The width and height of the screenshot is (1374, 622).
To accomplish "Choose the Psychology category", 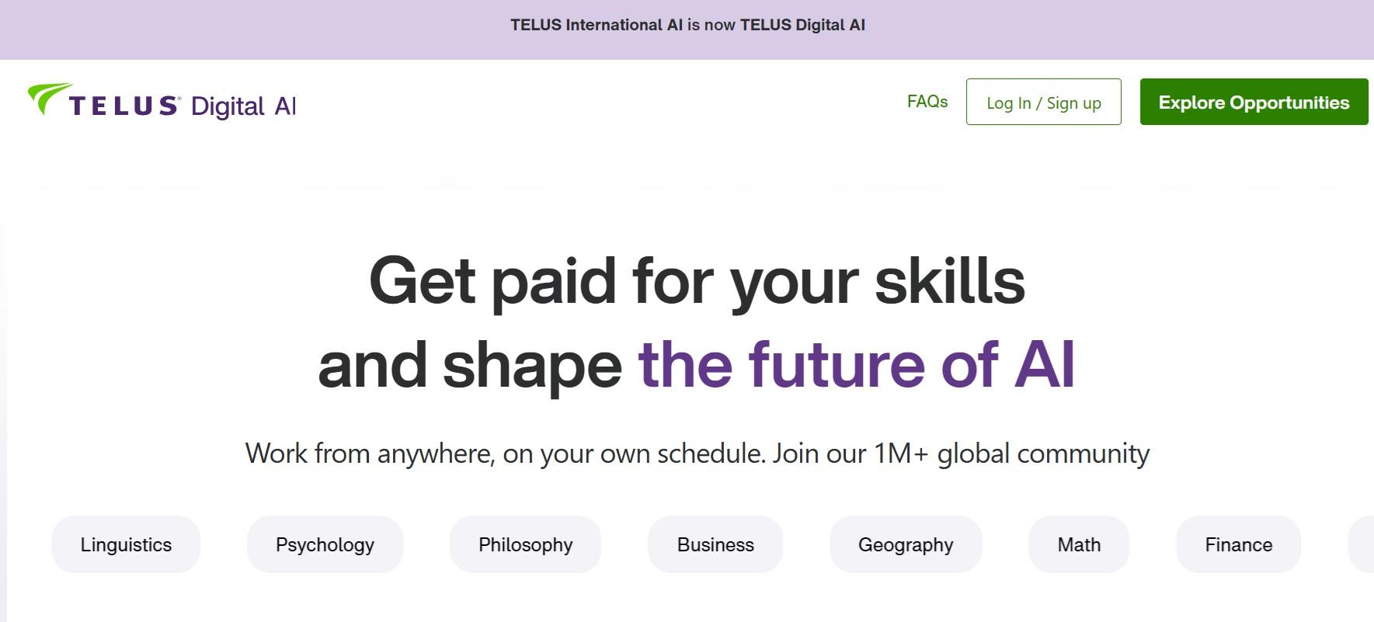I will pos(325,544).
